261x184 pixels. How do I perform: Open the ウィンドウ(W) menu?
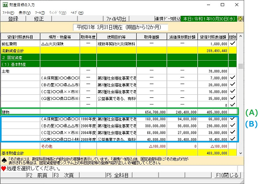click(x=58, y=13)
